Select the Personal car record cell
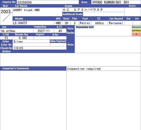The width and height of the screenshot is (141, 130). tap(116, 23)
